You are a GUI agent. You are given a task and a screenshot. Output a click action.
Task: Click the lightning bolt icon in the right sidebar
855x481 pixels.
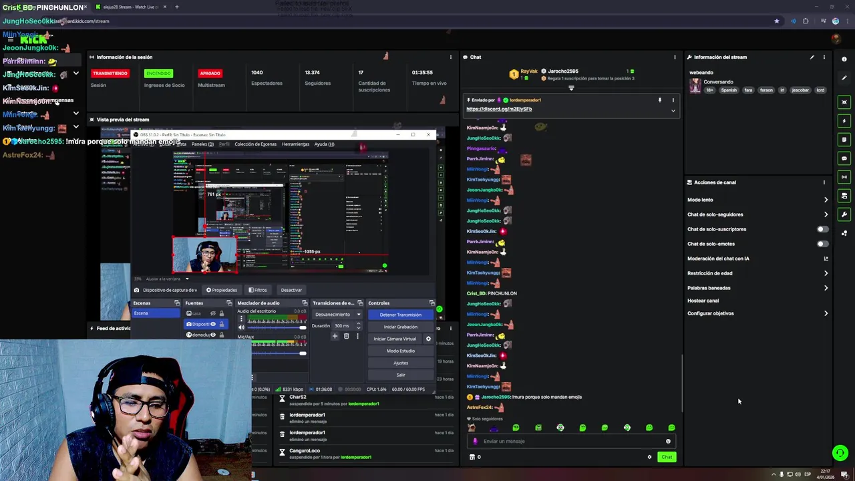pos(844,121)
